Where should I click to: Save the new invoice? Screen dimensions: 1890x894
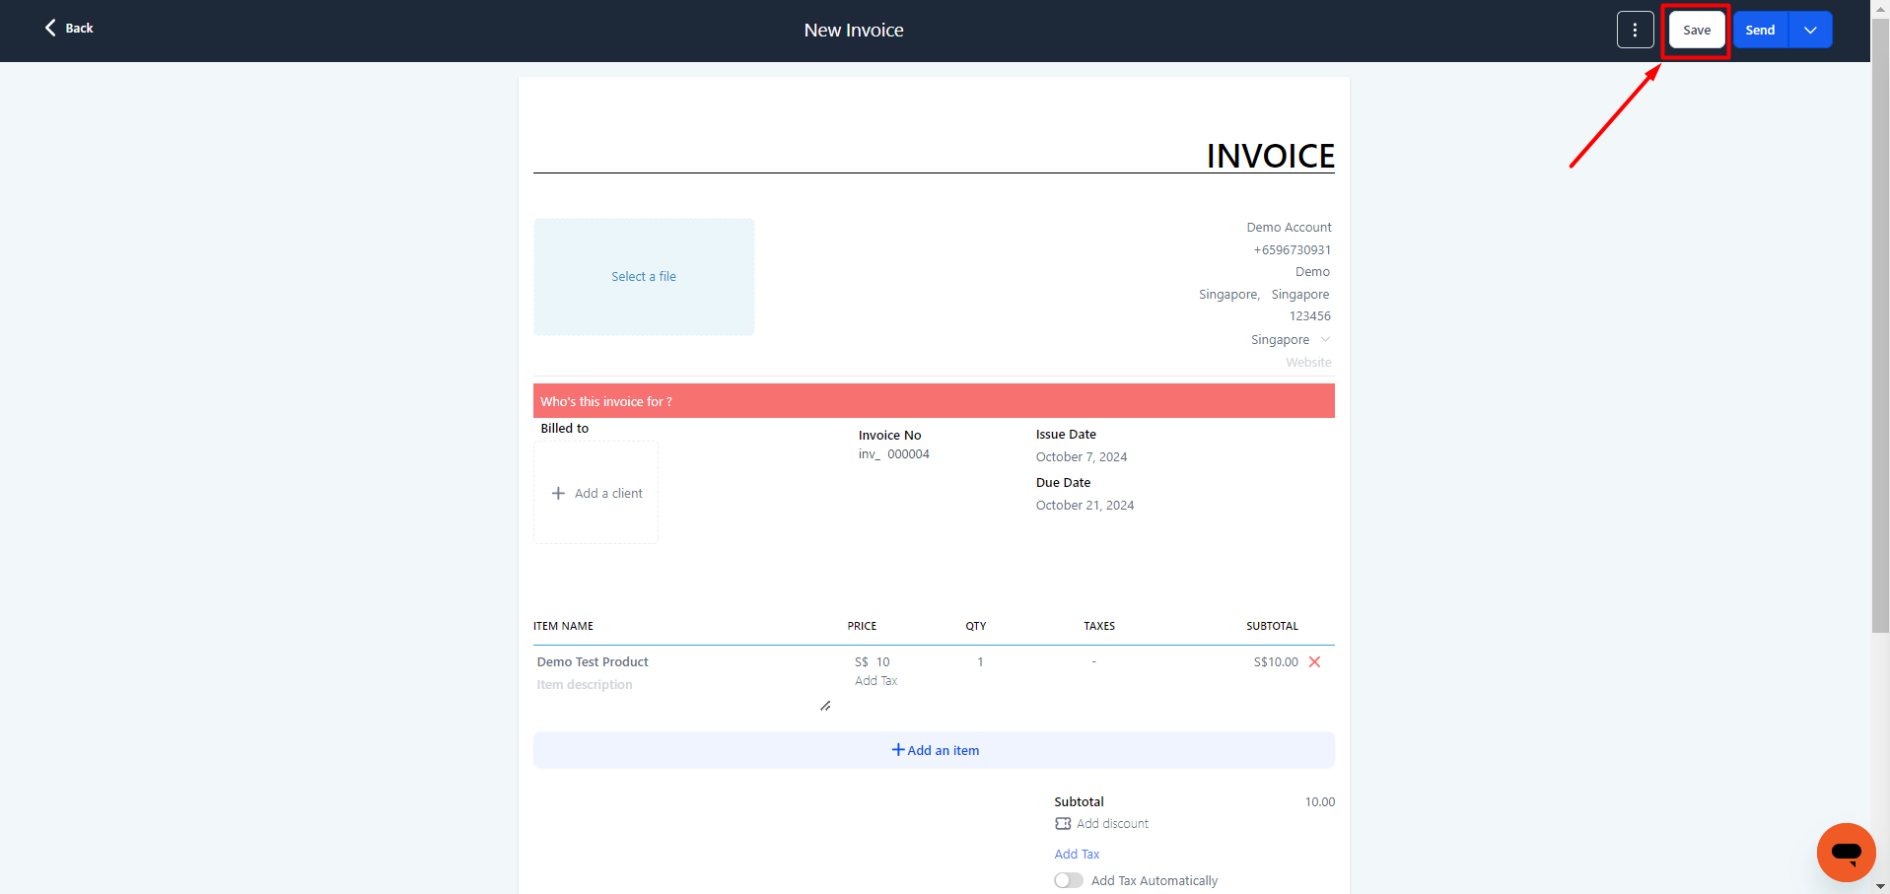(1696, 31)
